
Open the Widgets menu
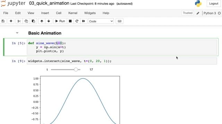[90, 13]
